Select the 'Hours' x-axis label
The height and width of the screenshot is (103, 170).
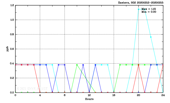coord(89,99)
